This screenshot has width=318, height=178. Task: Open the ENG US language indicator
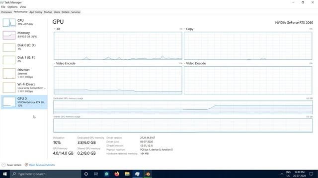coord(288,174)
